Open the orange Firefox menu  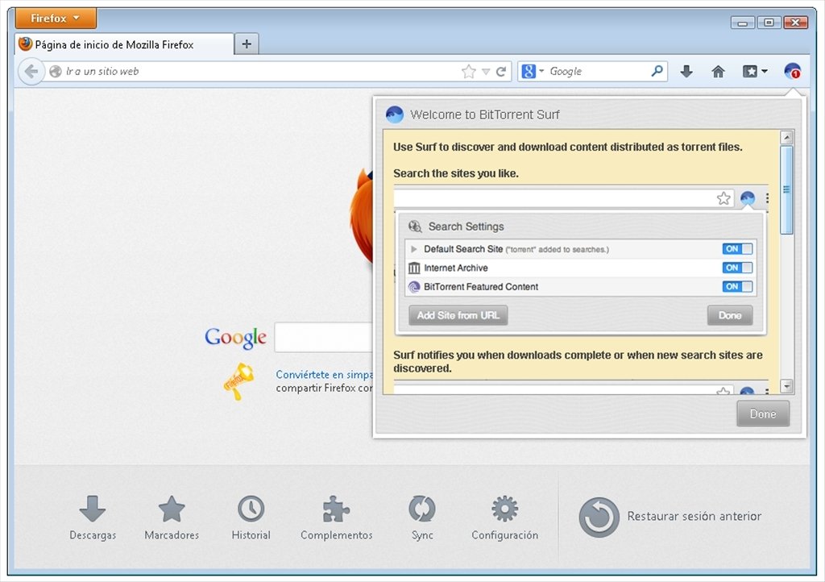tap(56, 19)
